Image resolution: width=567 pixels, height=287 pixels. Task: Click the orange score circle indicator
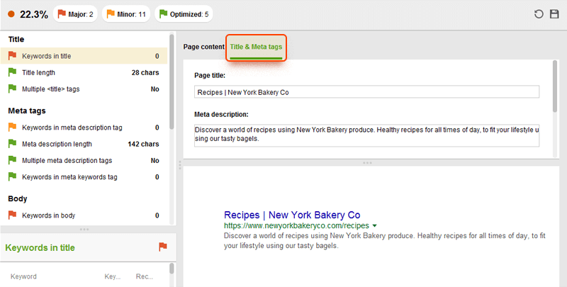click(x=11, y=14)
